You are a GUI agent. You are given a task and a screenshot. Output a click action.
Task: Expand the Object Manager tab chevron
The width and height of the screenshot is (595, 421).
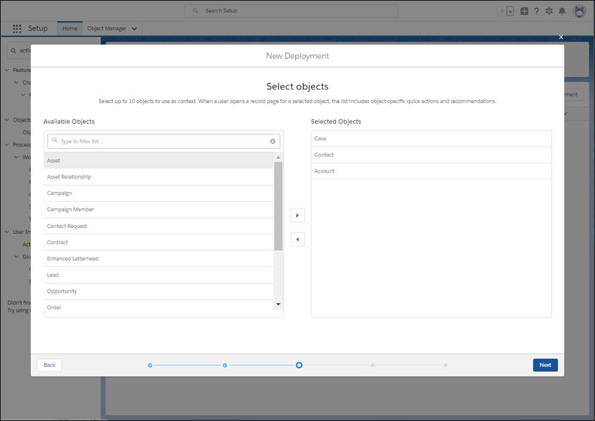[x=134, y=28]
